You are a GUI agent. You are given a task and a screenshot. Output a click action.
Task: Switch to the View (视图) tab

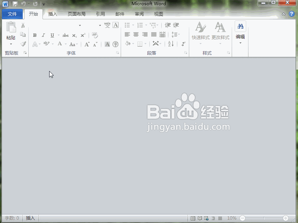click(x=159, y=14)
